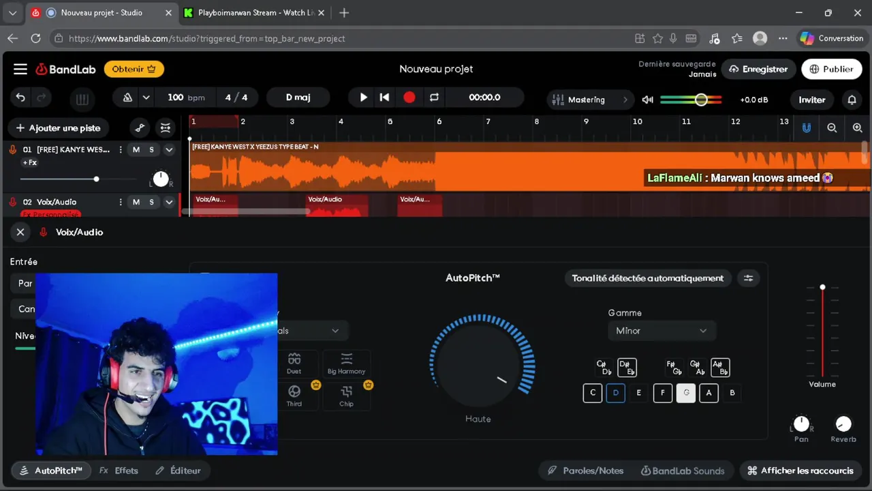872x491 pixels.
Task: Select the Big Harmony effect
Action: point(346,364)
